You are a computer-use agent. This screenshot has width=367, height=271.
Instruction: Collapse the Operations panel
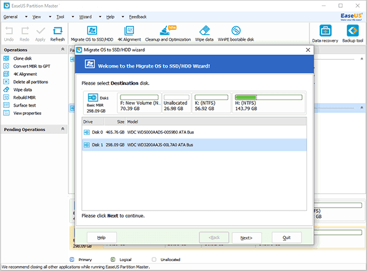pyautogui.click(x=62, y=49)
